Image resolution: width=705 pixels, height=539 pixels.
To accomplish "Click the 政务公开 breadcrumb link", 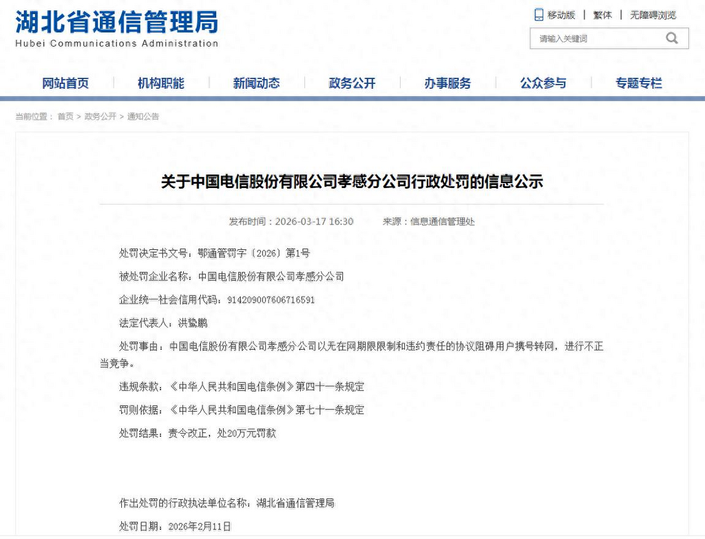I will [x=100, y=116].
